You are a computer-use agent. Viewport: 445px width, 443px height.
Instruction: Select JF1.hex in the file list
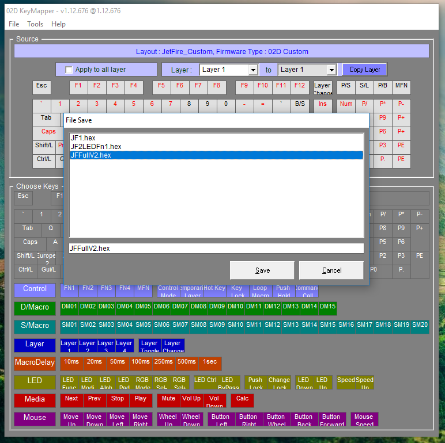click(x=83, y=138)
